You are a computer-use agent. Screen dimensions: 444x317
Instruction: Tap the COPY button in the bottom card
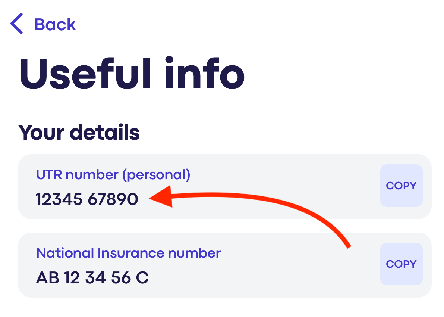(x=401, y=264)
